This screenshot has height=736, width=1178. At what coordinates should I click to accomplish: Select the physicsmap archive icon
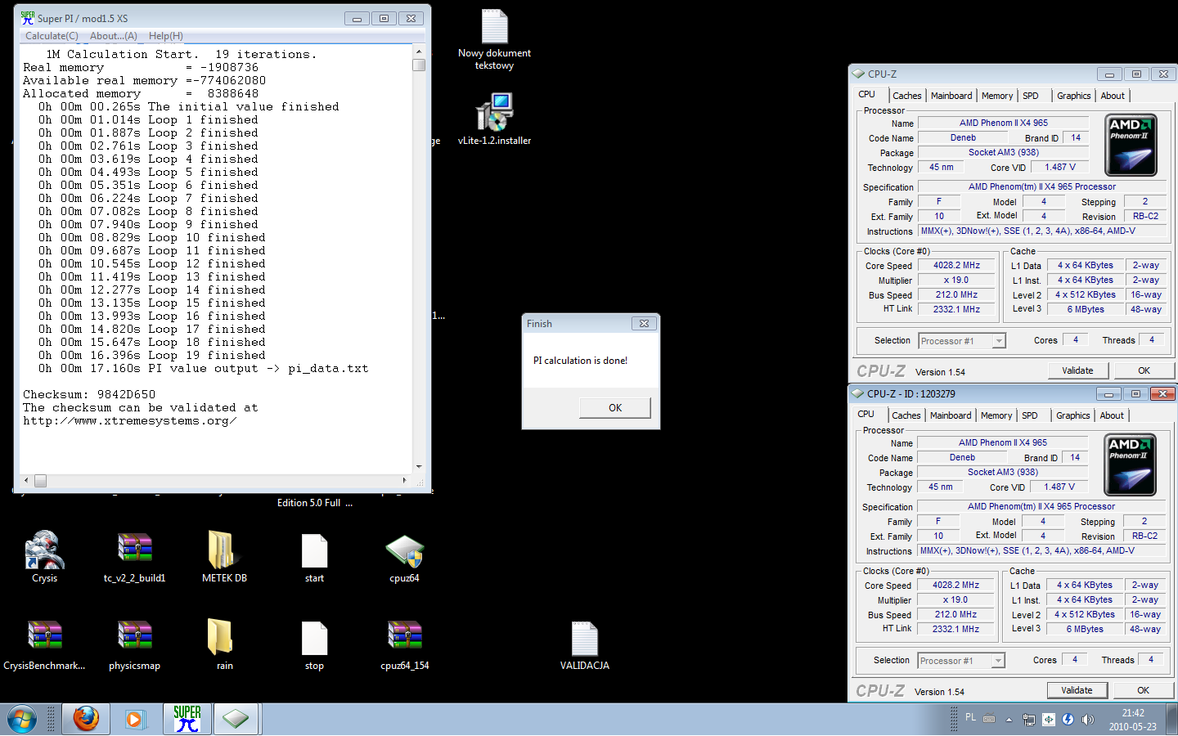tap(135, 636)
